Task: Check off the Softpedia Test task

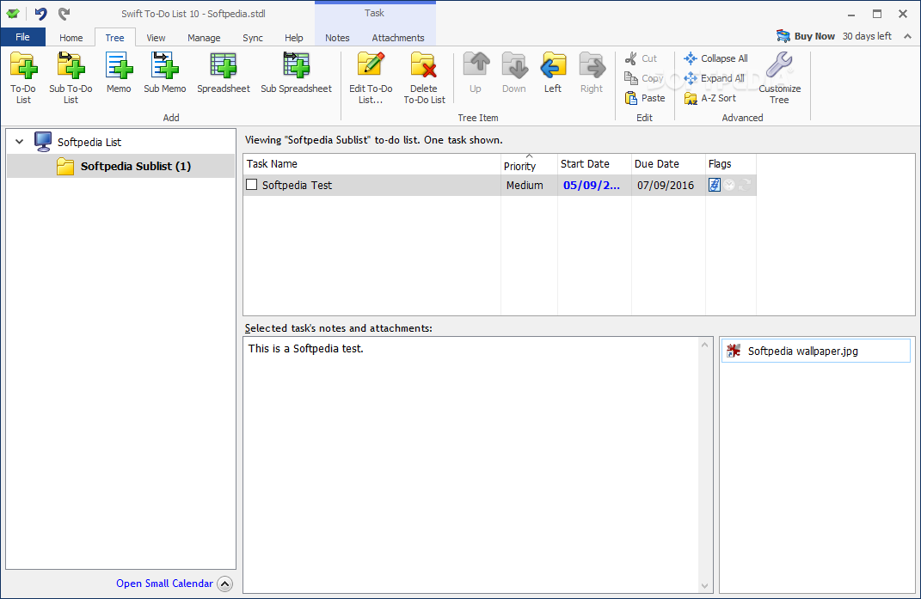Action: [x=251, y=185]
